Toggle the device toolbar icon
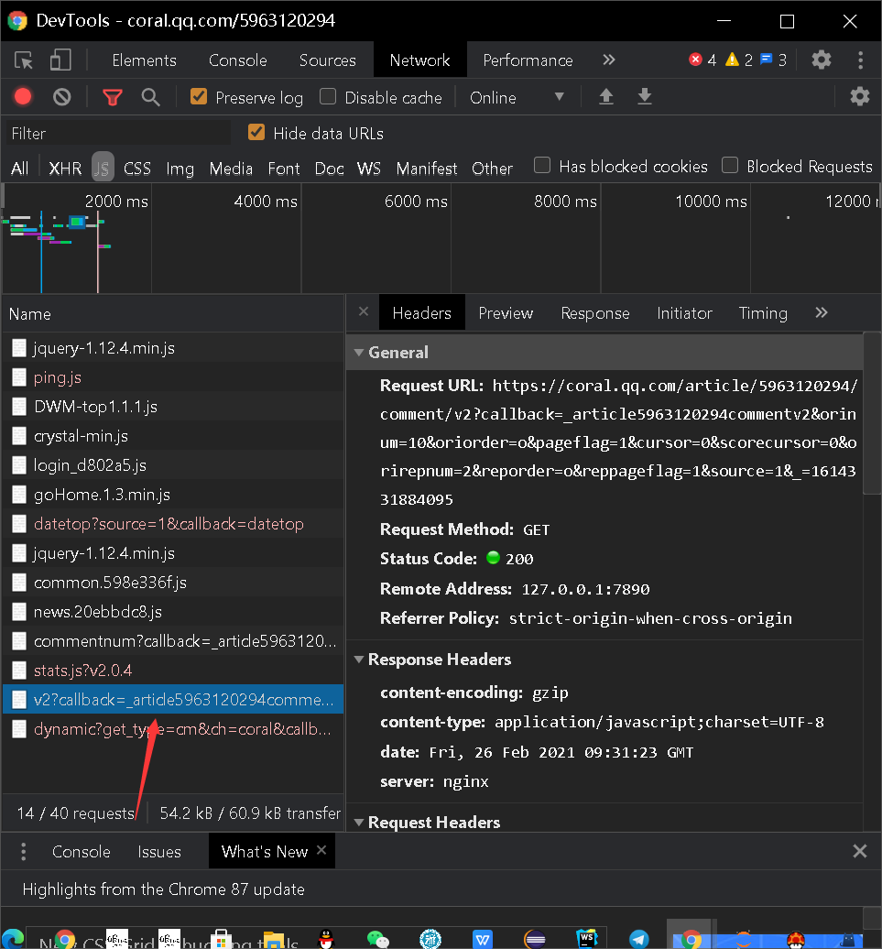882x949 pixels. (60, 60)
